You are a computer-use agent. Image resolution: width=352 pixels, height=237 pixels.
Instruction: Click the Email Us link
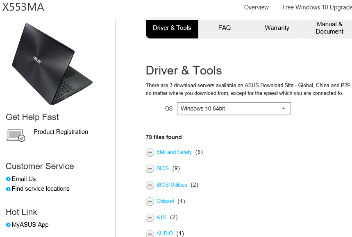[x=24, y=179]
